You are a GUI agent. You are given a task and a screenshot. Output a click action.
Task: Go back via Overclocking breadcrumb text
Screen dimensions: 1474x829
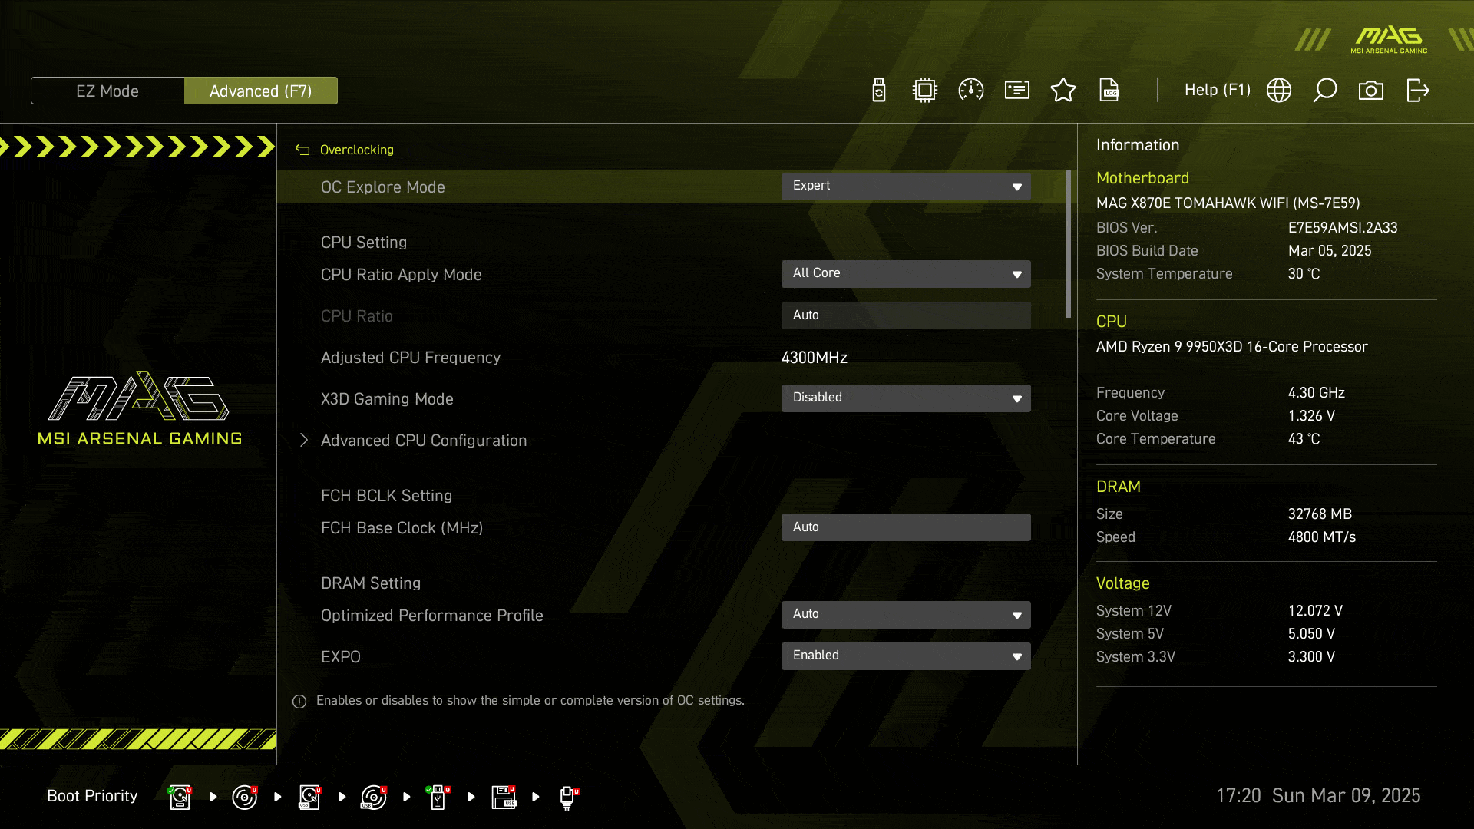pos(357,150)
